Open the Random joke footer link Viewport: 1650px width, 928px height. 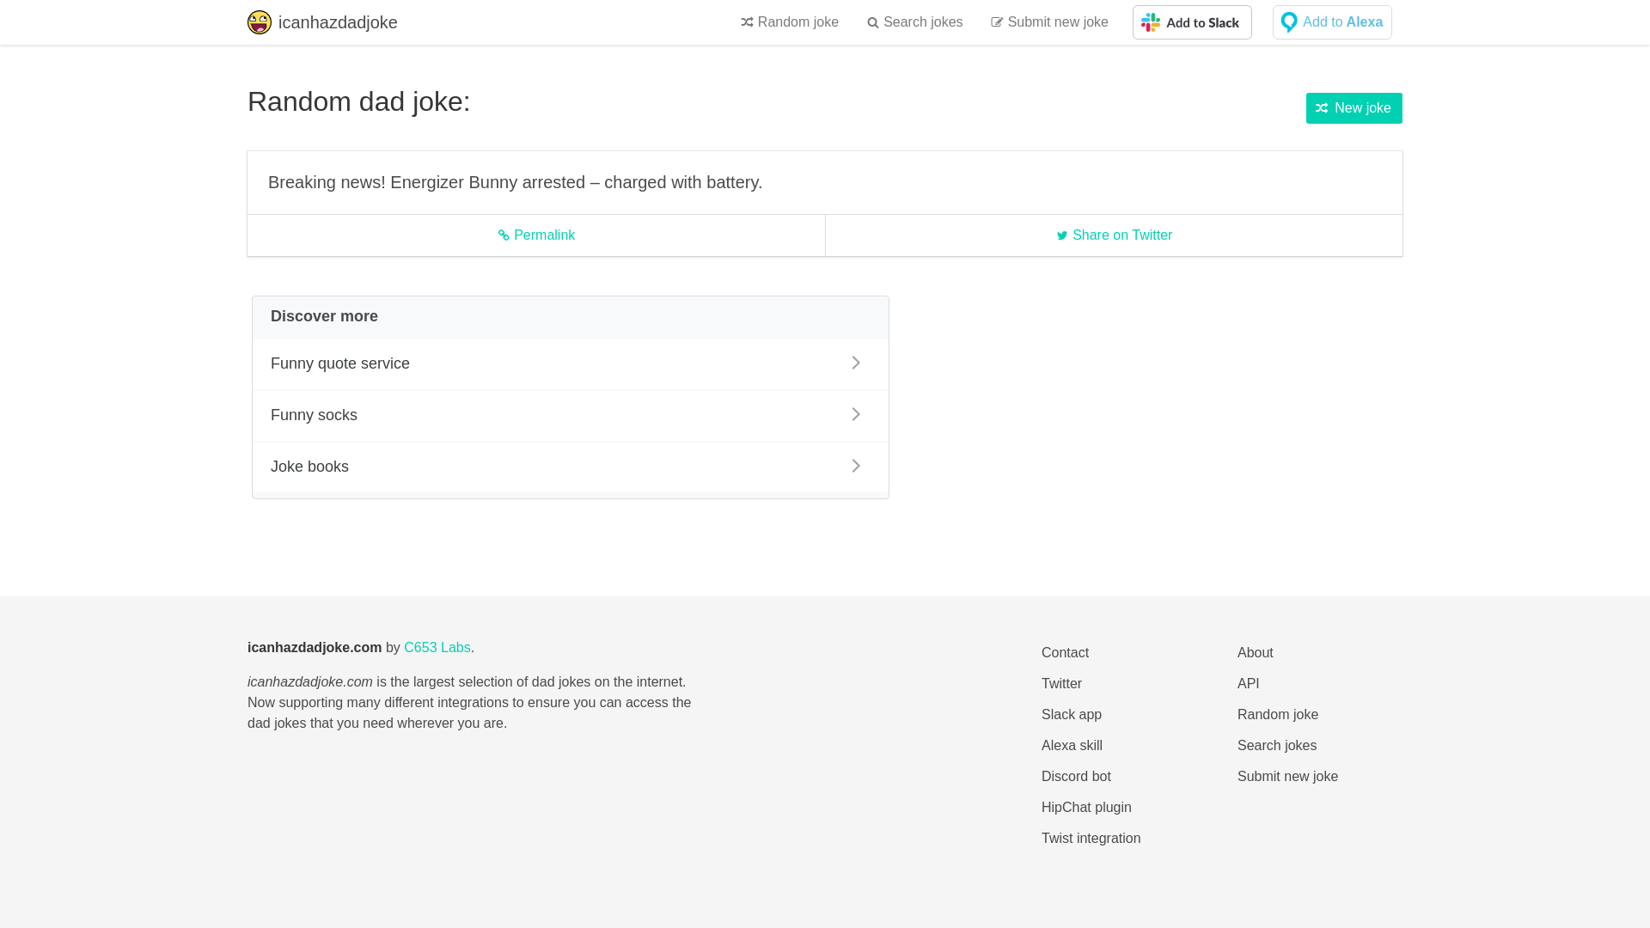(1278, 715)
